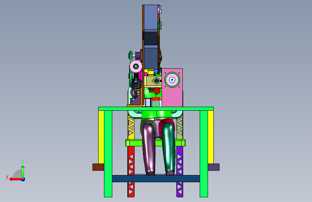Select the brown block at left table foot
This screenshot has width=312, height=202.
coord(98,167)
